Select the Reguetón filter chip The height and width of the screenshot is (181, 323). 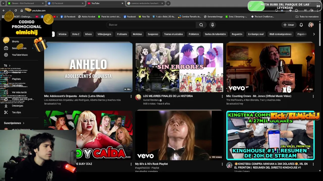[x=237, y=34]
